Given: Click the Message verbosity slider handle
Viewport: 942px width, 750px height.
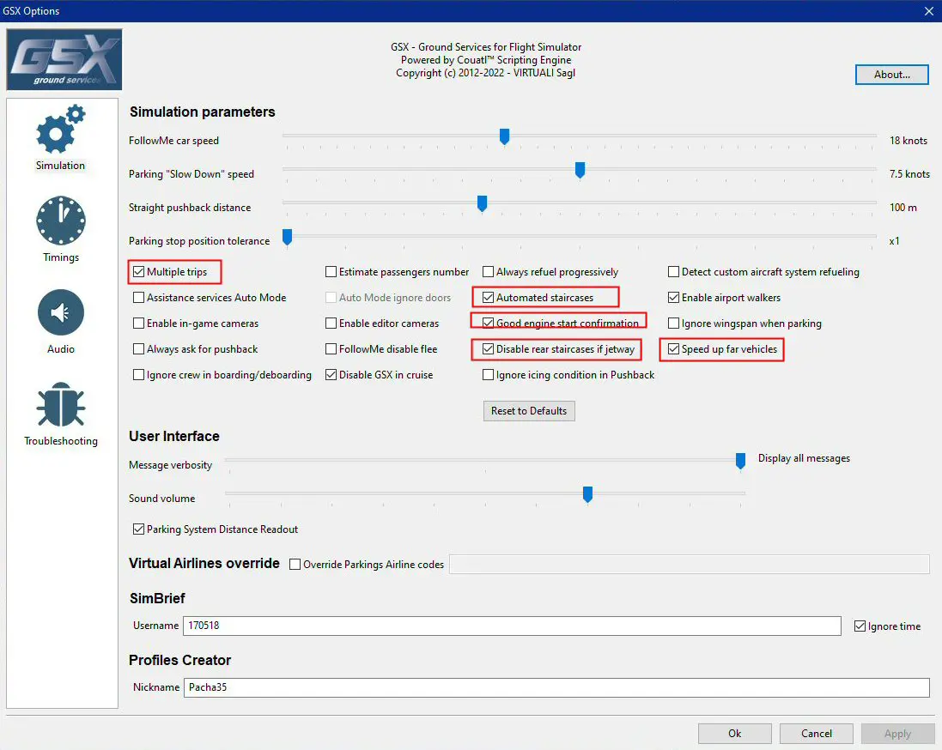Looking at the screenshot, I should tap(741, 461).
